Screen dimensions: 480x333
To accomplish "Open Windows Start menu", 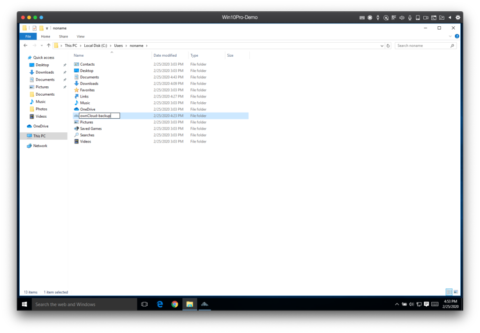I will (24, 304).
